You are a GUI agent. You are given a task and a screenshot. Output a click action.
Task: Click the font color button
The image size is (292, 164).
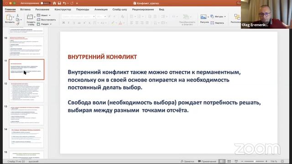pos(120,23)
